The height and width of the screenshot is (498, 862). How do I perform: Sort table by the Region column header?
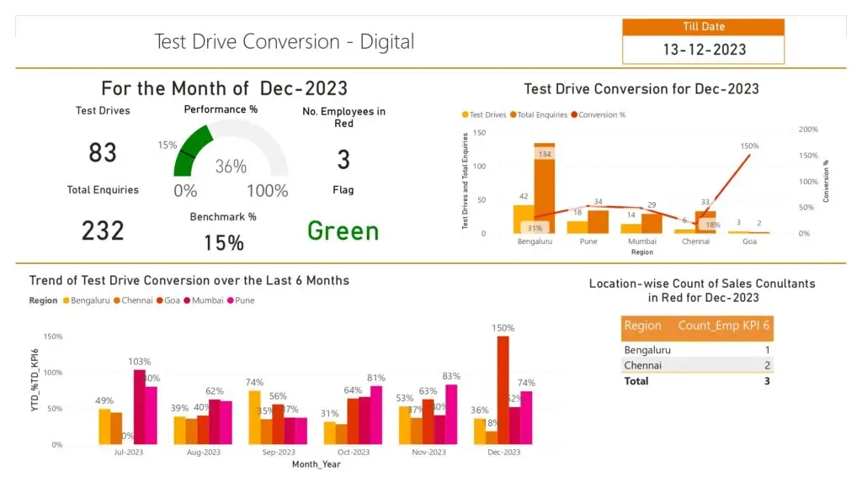(x=642, y=326)
